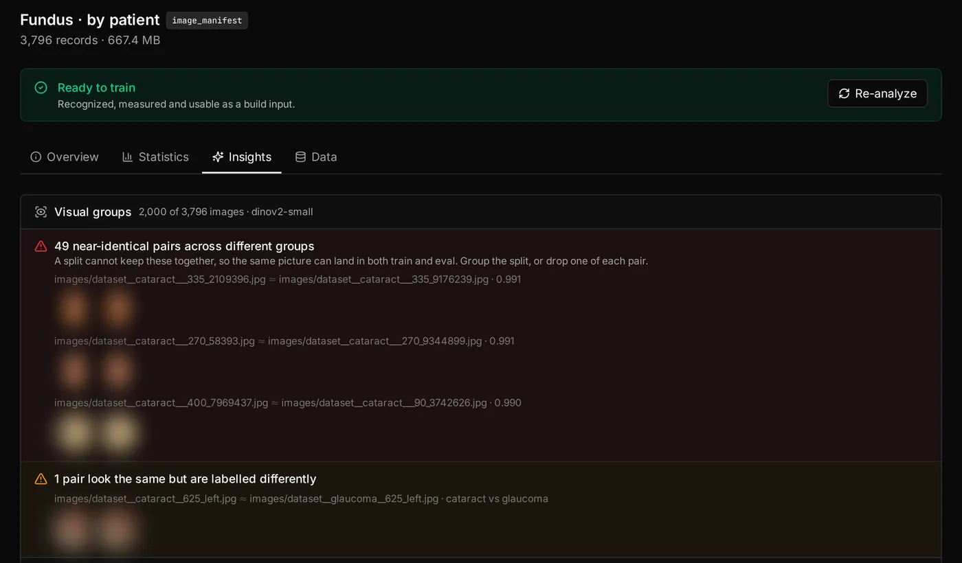Viewport: 962px width, 563px height.
Task: Click the red warning triangle icon
Action: (x=41, y=246)
